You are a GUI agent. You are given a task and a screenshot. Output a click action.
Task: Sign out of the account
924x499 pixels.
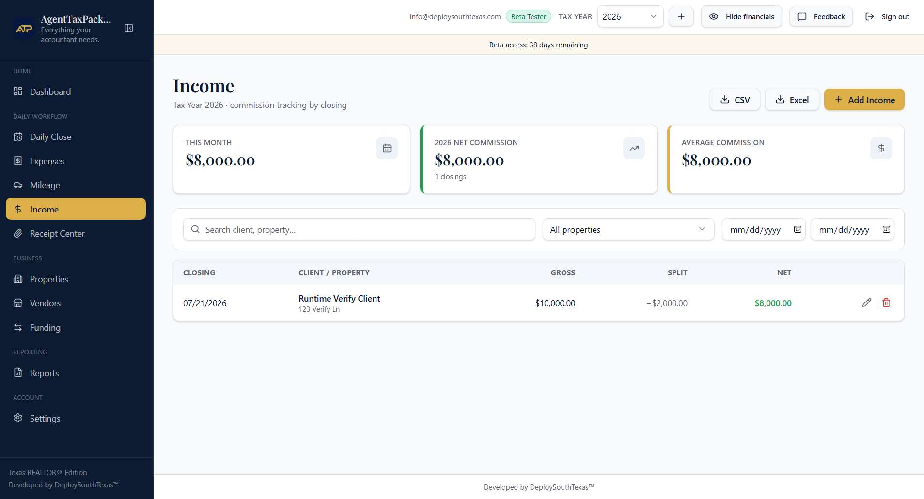(887, 16)
